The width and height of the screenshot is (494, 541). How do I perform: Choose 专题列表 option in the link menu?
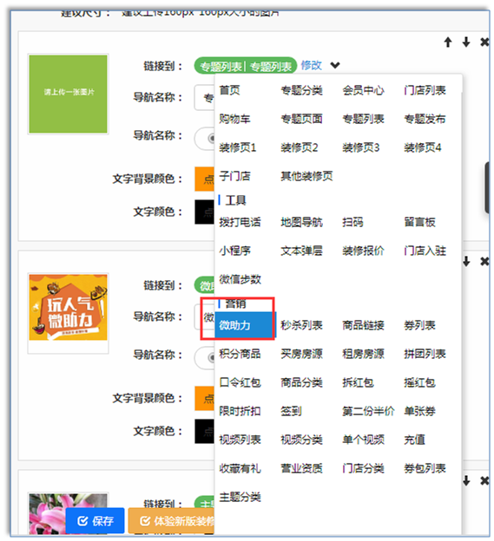coord(363,119)
